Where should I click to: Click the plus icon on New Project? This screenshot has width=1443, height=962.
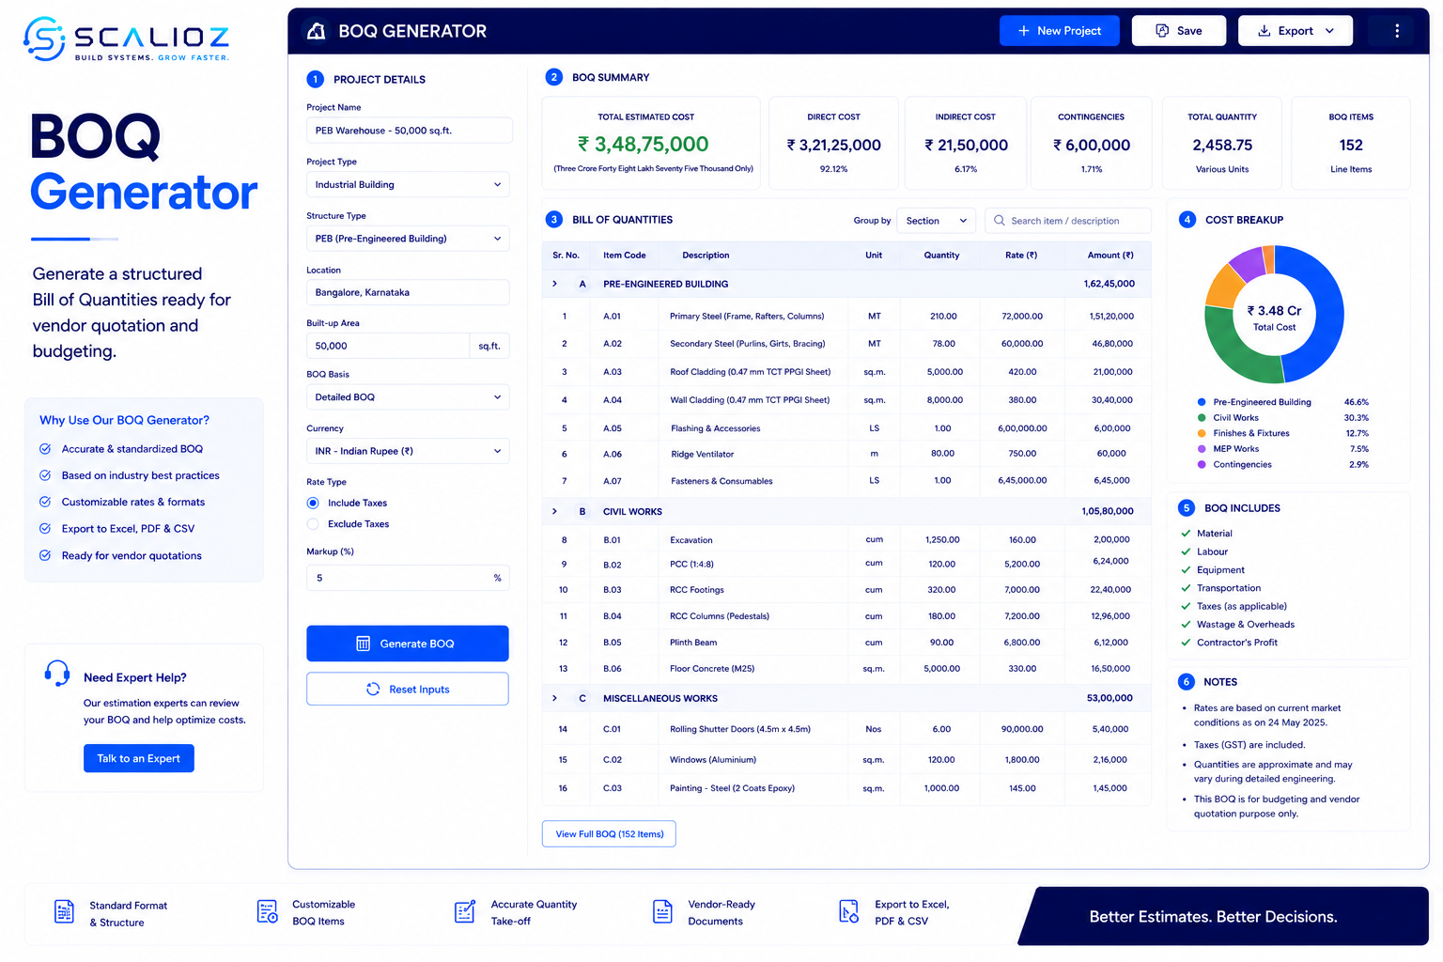coord(1024,31)
